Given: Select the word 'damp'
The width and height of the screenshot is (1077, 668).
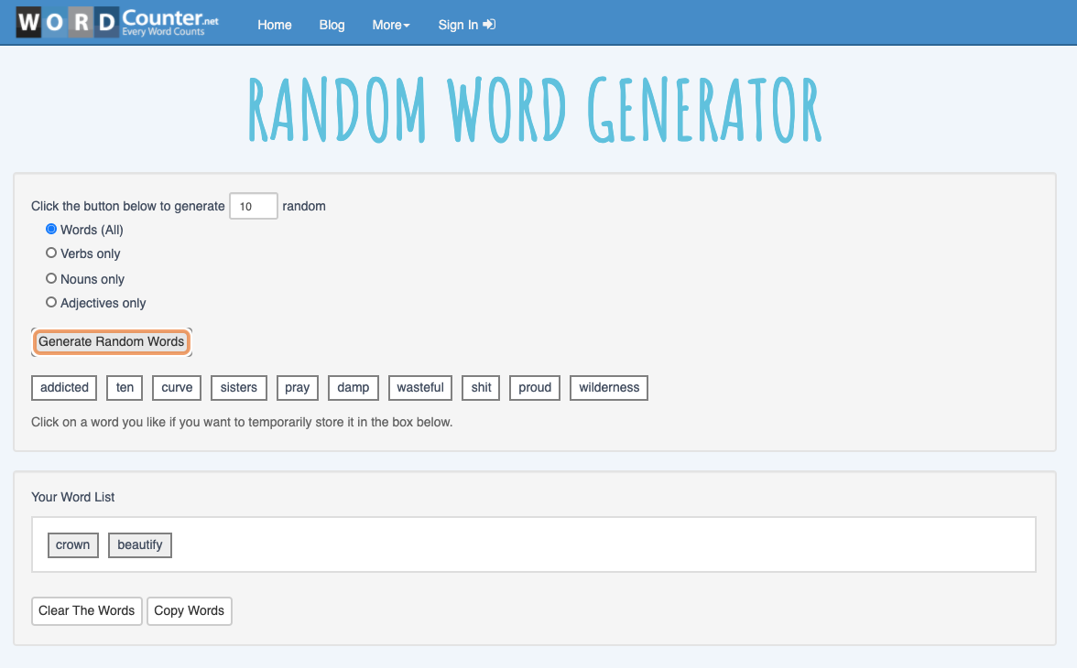Looking at the screenshot, I should point(353,387).
